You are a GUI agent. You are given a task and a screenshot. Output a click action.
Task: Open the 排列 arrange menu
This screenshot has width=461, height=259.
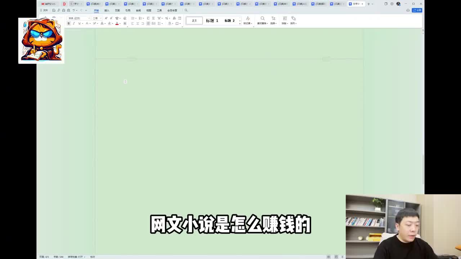(294, 21)
